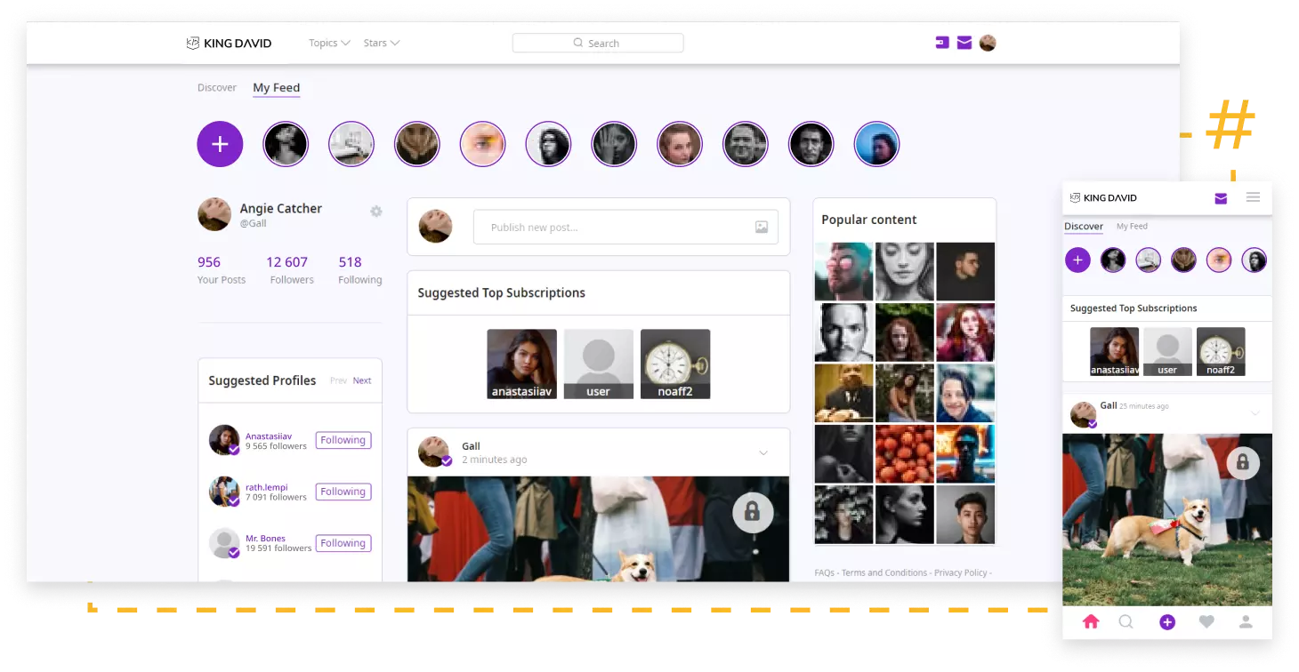Click Next in Suggested Profiles

pos(362,380)
